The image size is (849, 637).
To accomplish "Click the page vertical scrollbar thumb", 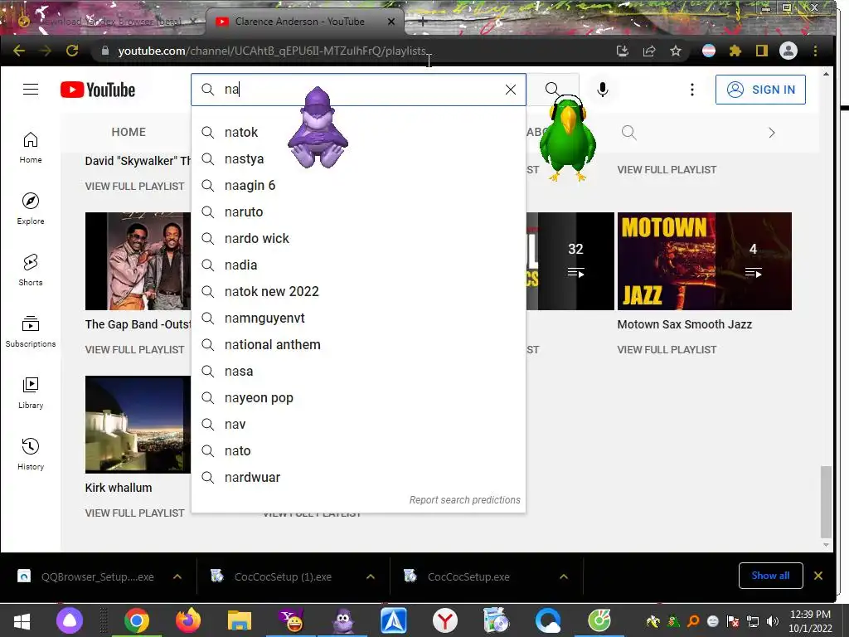I will click(825, 501).
